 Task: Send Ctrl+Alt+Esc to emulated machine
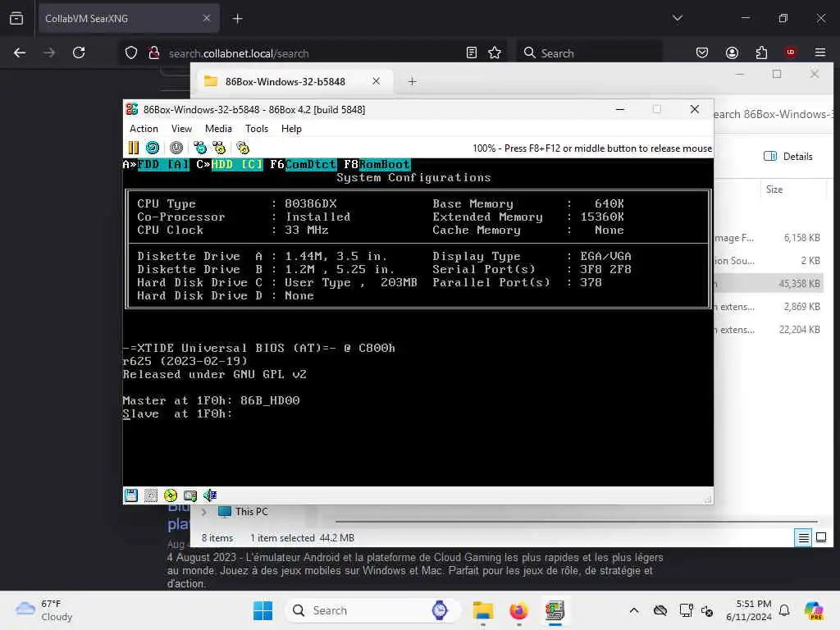click(x=219, y=148)
